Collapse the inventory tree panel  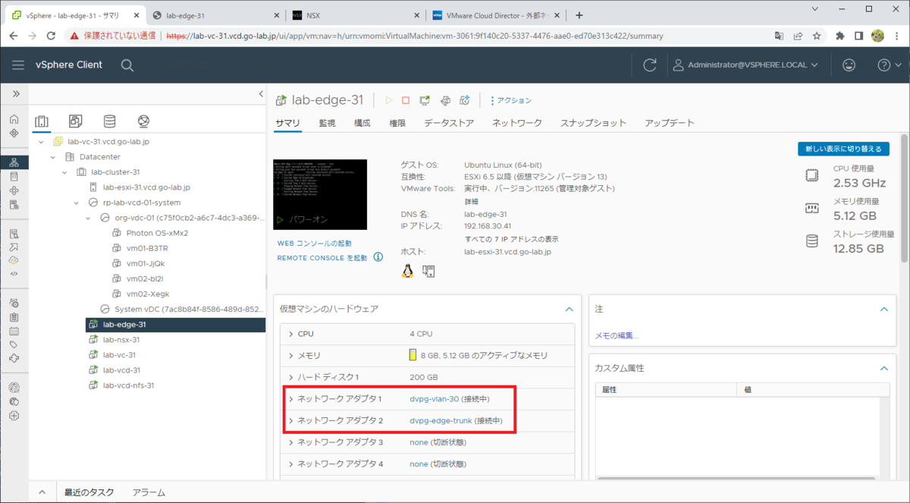click(261, 93)
